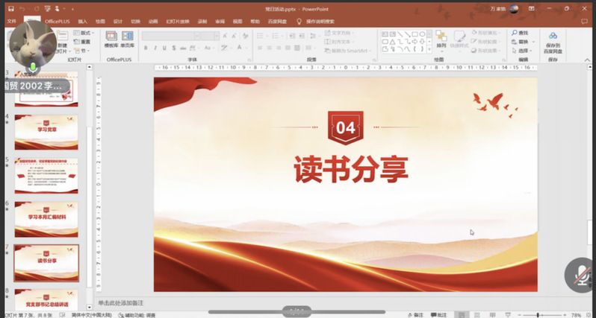Click the 快速样式 quick styles button
This screenshot has width=596, height=318.
[459, 39]
